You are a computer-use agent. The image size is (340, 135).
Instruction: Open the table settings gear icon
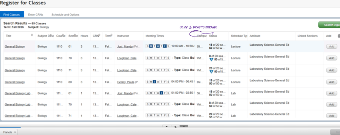tap(339, 36)
